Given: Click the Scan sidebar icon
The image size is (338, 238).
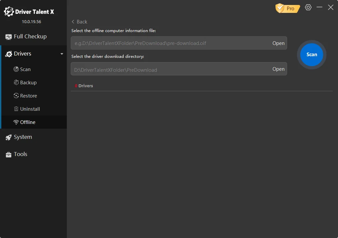Looking at the screenshot, I should point(16,69).
